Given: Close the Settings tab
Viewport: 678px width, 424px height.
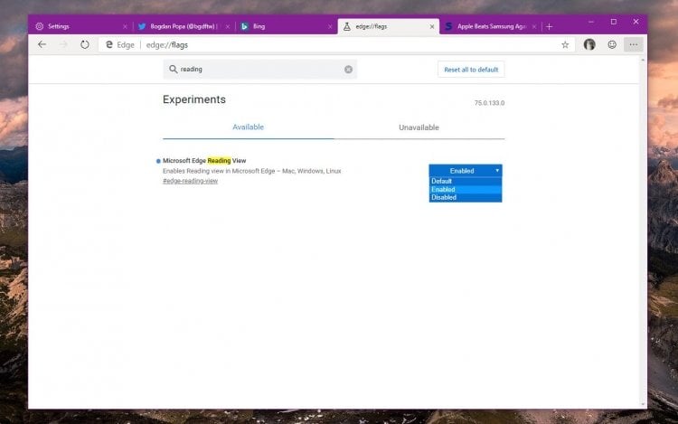Looking at the screenshot, I should pyautogui.click(x=125, y=27).
